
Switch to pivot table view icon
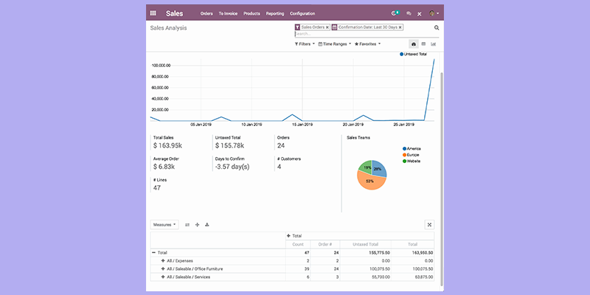[423, 44]
